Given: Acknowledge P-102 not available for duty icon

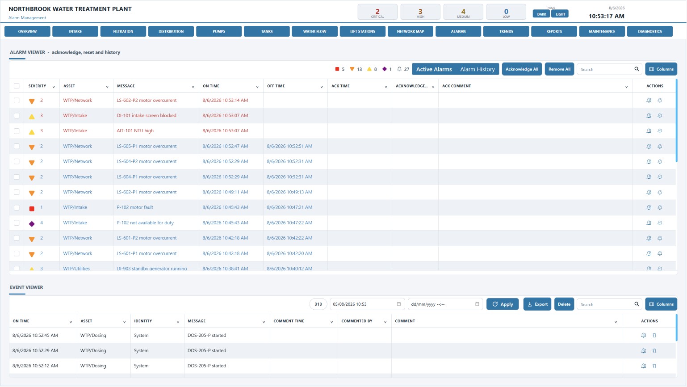Looking at the screenshot, I should pos(649,223).
